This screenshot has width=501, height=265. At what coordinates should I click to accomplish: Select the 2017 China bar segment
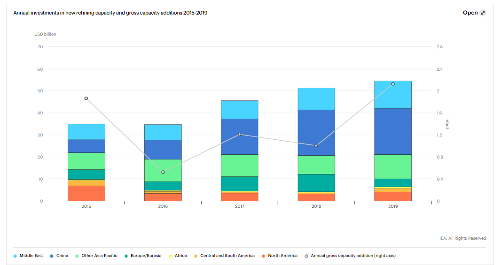[240, 137]
